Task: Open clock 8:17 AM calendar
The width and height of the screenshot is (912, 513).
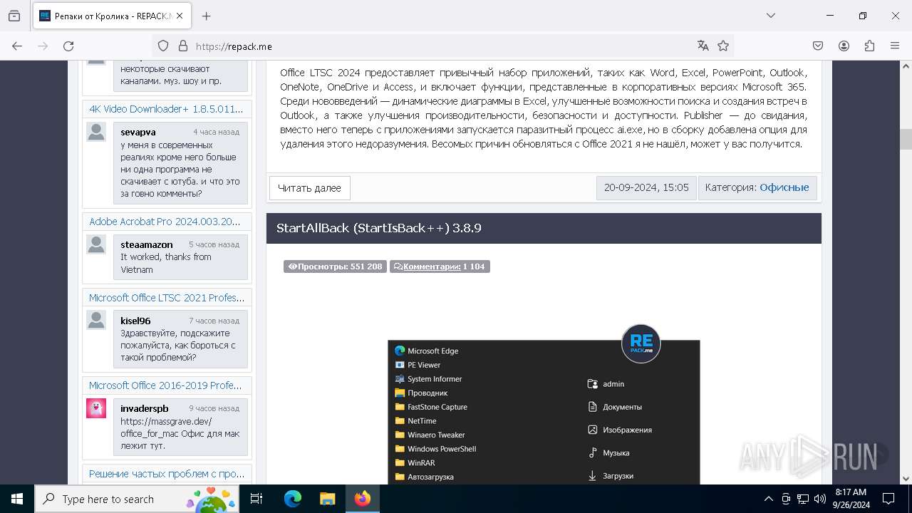Action: pyautogui.click(x=850, y=499)
